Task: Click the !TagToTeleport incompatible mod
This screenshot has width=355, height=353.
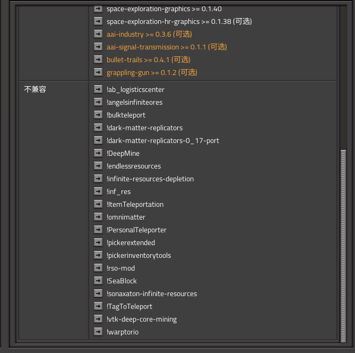Action: click(129, 306)
